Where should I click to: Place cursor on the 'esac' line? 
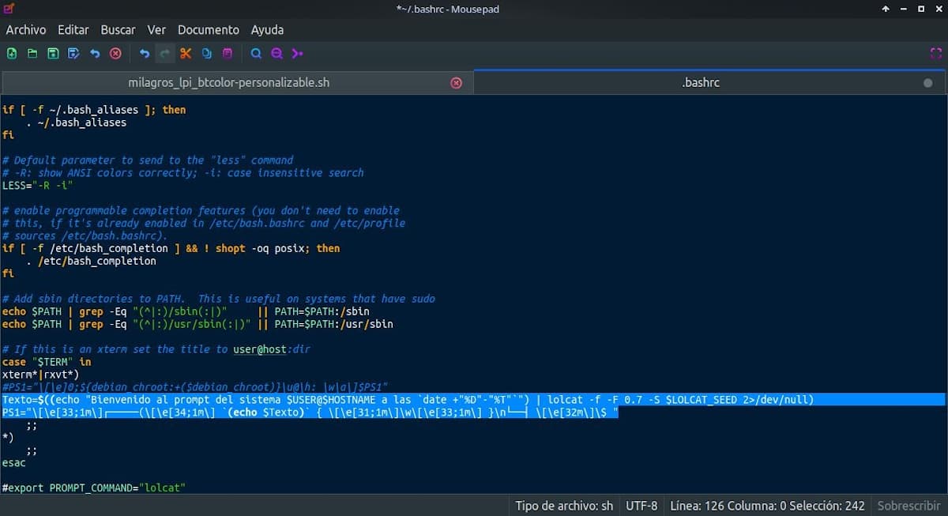13,463
